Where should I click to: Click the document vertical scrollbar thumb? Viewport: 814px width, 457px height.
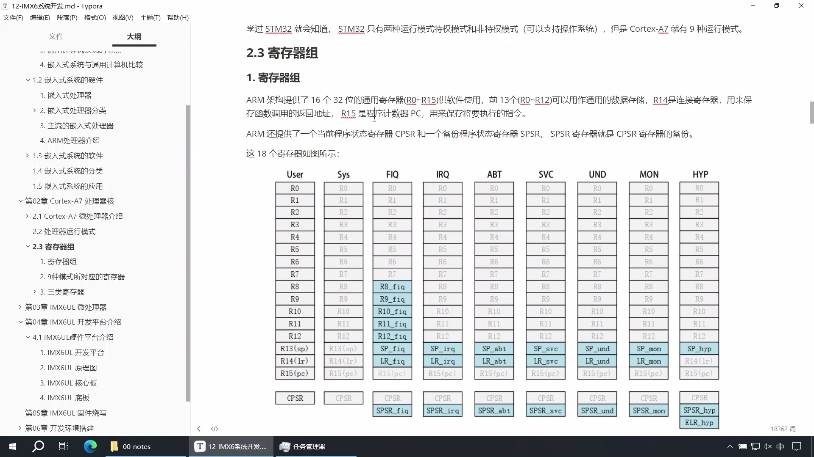click(x=811, y=112)
